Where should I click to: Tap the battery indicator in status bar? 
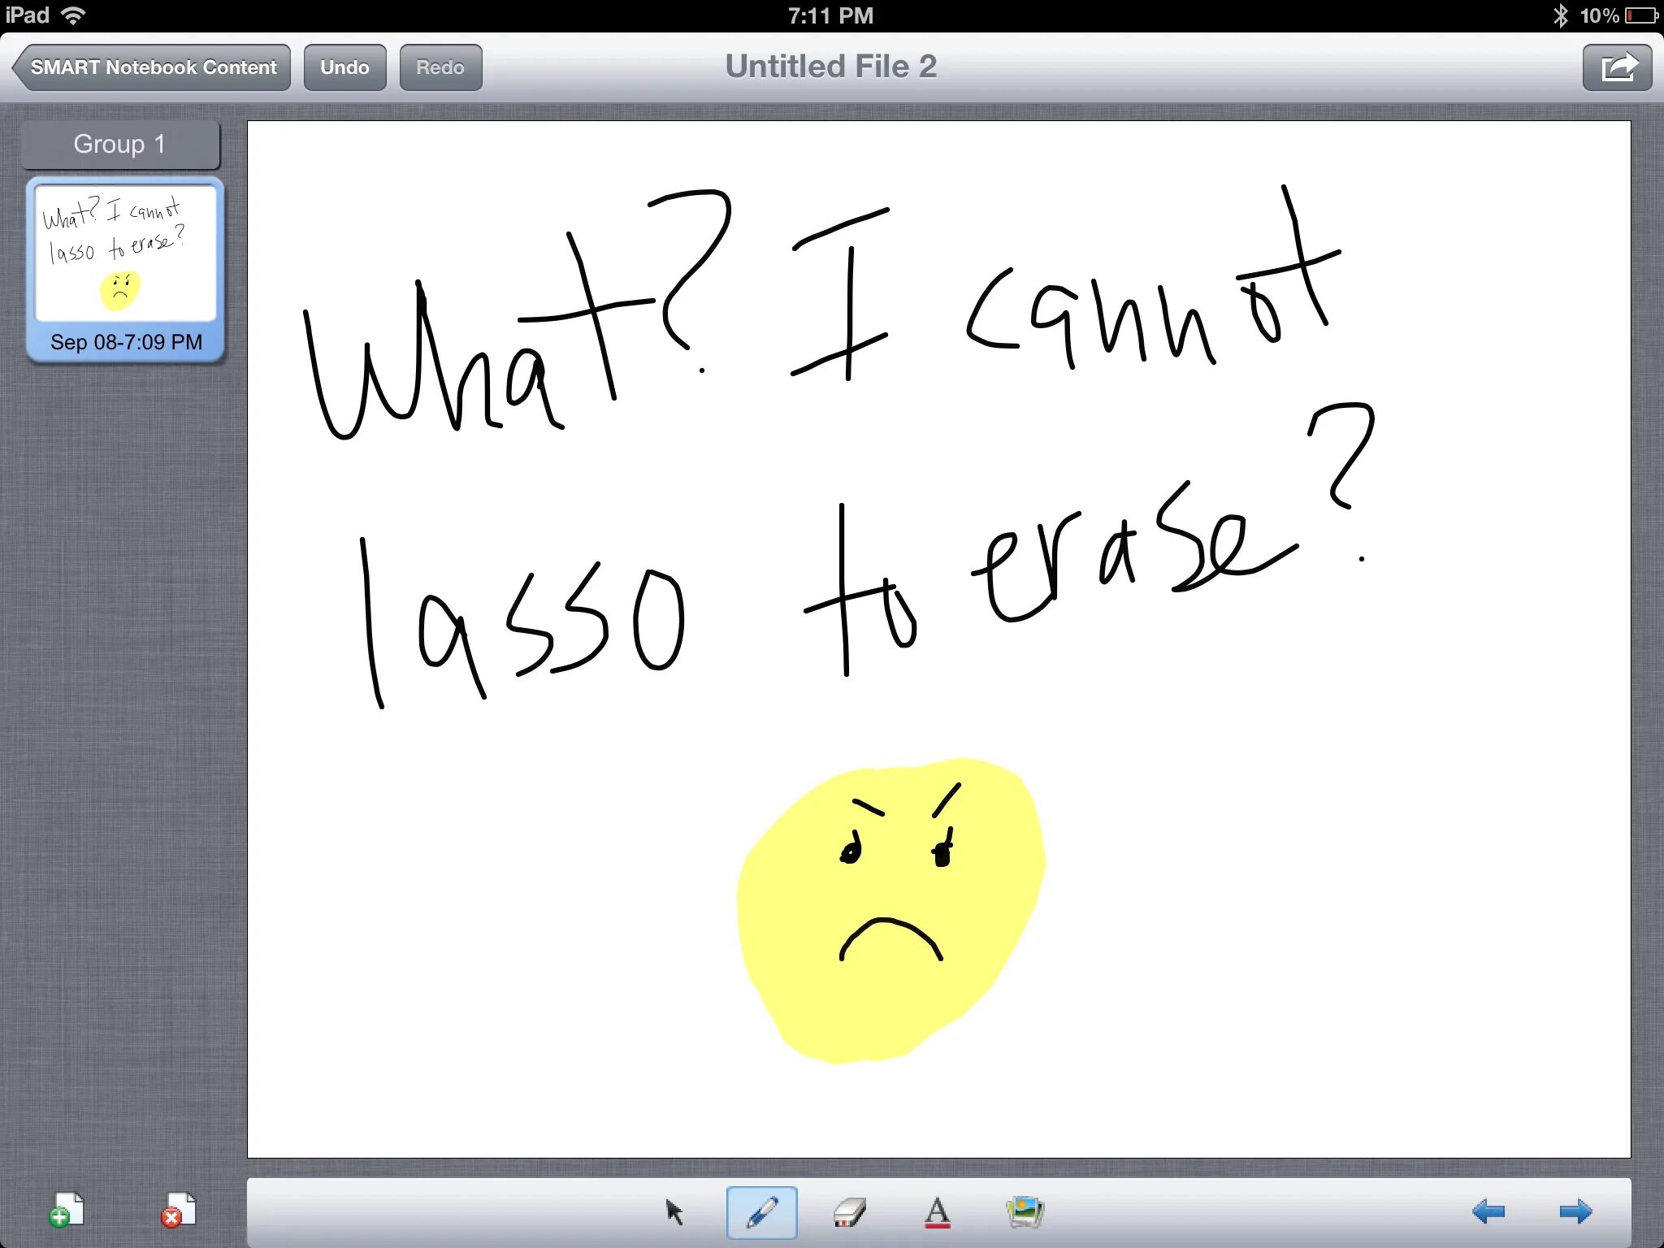coord(1641,15)
